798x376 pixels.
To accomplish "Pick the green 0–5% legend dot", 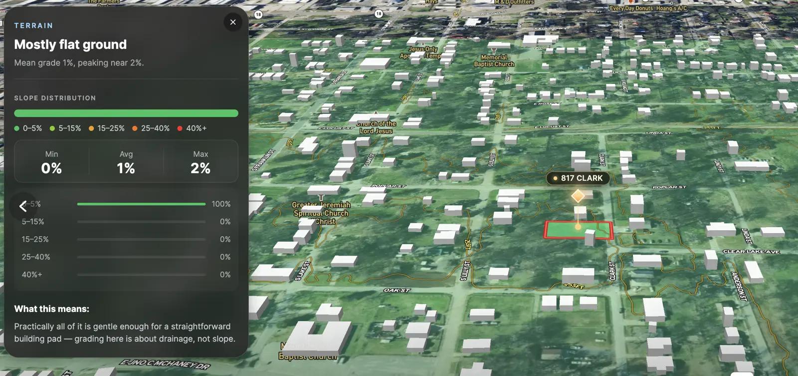I will click(17, 128).
